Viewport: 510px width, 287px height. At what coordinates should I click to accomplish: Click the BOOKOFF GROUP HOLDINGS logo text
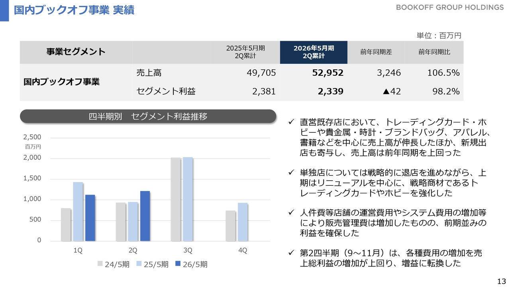point(449,8)
